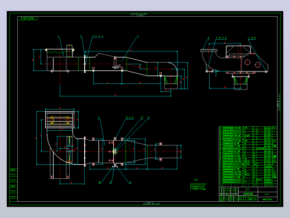
Task: Select the top-right end view drawing
Action: pyautogui.click(x=234, y=63)
